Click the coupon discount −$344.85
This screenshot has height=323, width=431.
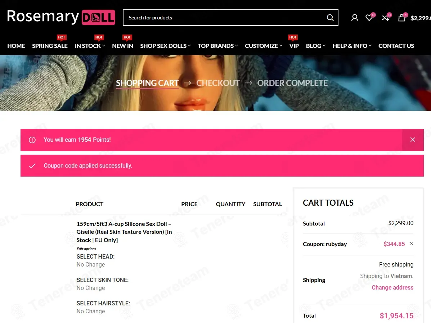tap(392, 244)
